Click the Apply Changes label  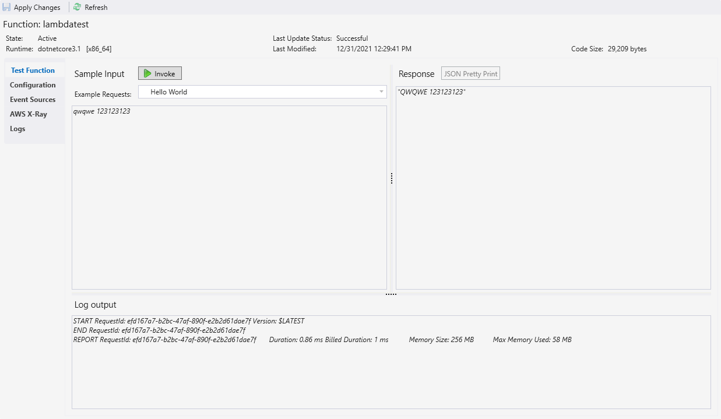click(x=37, y=8)
